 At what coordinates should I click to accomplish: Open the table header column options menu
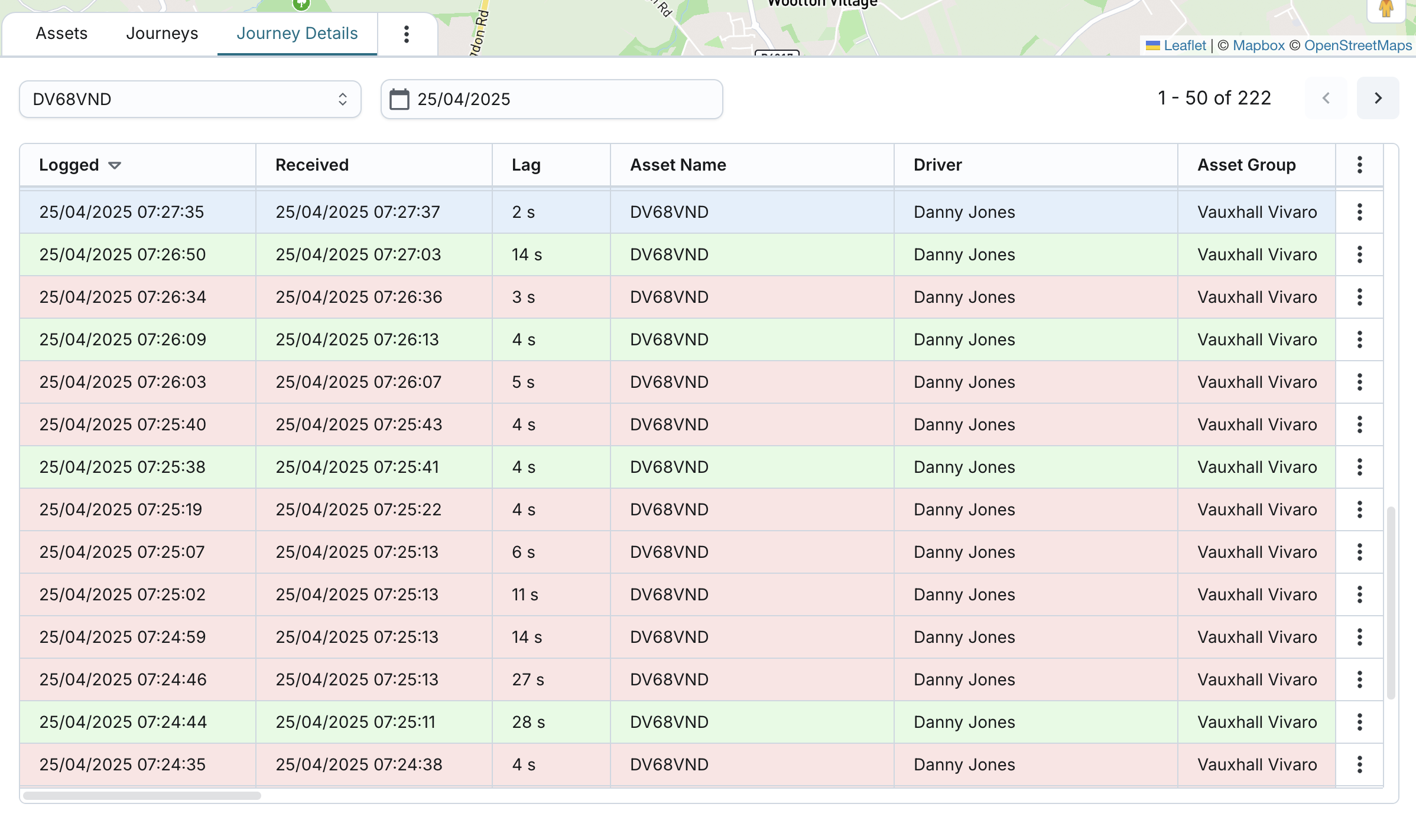point(1359,165)
